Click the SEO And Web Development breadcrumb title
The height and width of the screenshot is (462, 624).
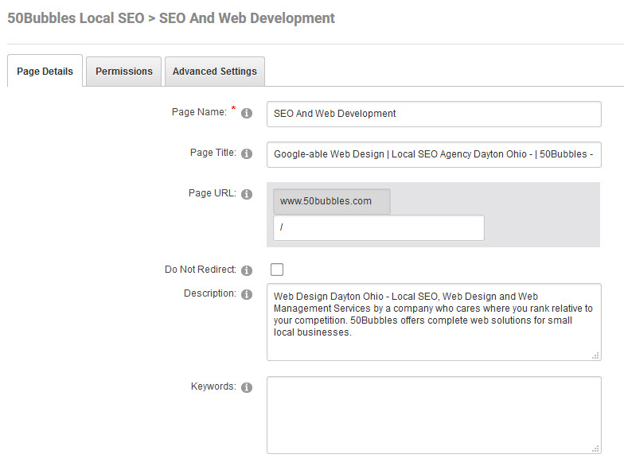point(247,17)
